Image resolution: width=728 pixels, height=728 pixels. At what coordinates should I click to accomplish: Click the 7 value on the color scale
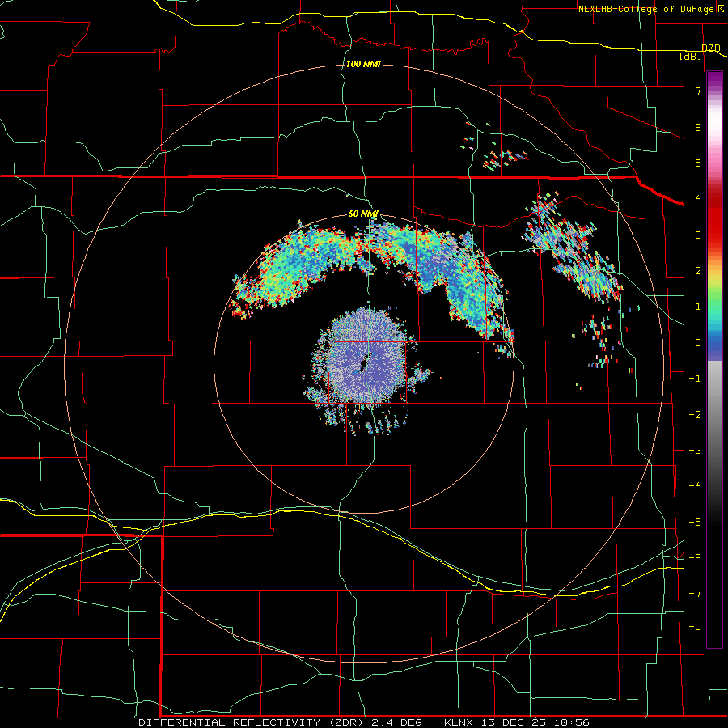click(698, 91)
